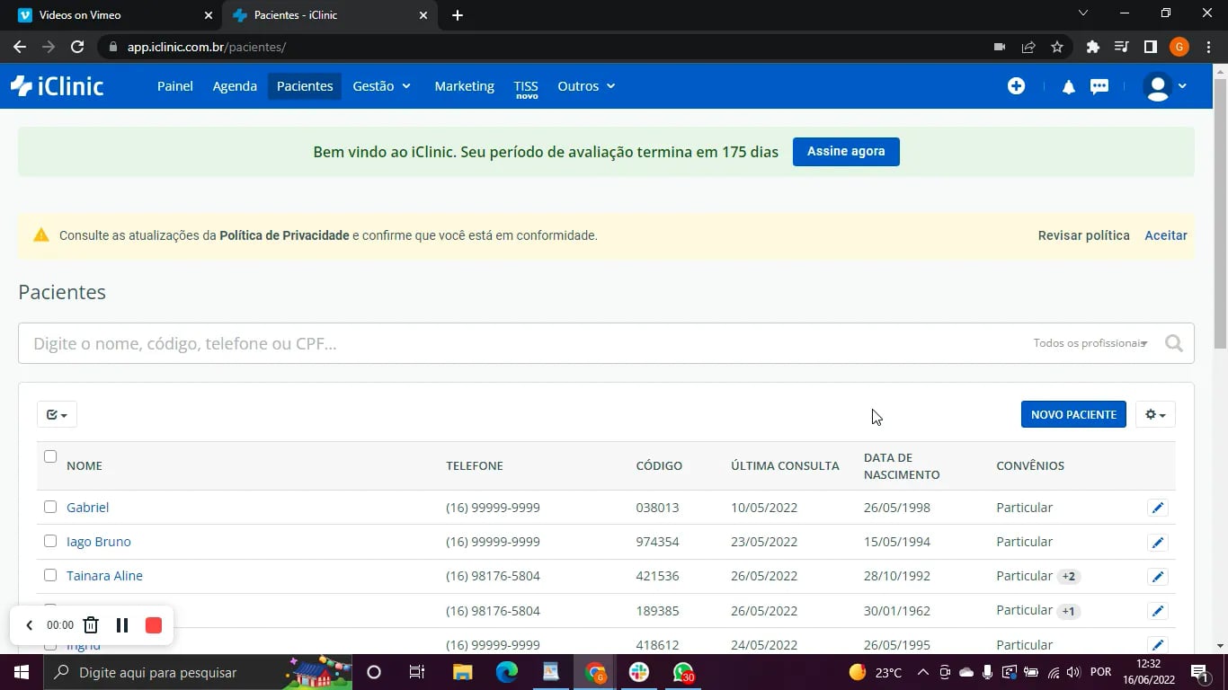
Task: Close the Videos on Vimeo tab
Action: click(208, 15)
